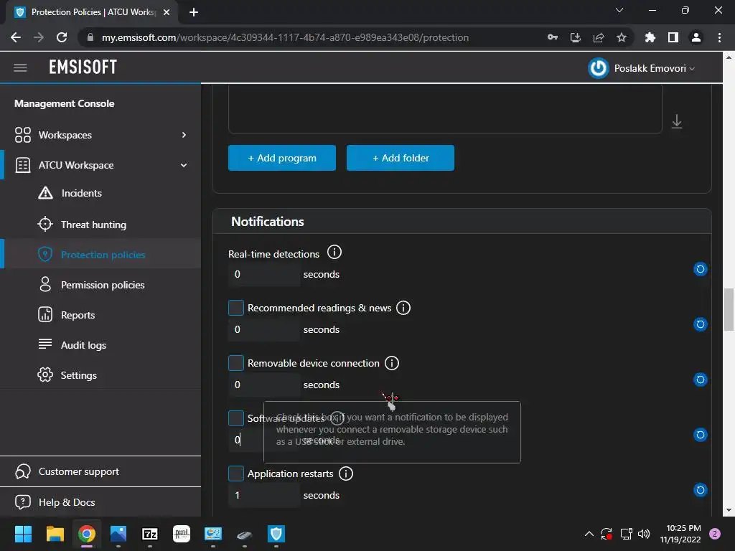This screenshot has height=551, width=735.
Task: Show info for Recommended readings & news
Action: click(403, 308)
